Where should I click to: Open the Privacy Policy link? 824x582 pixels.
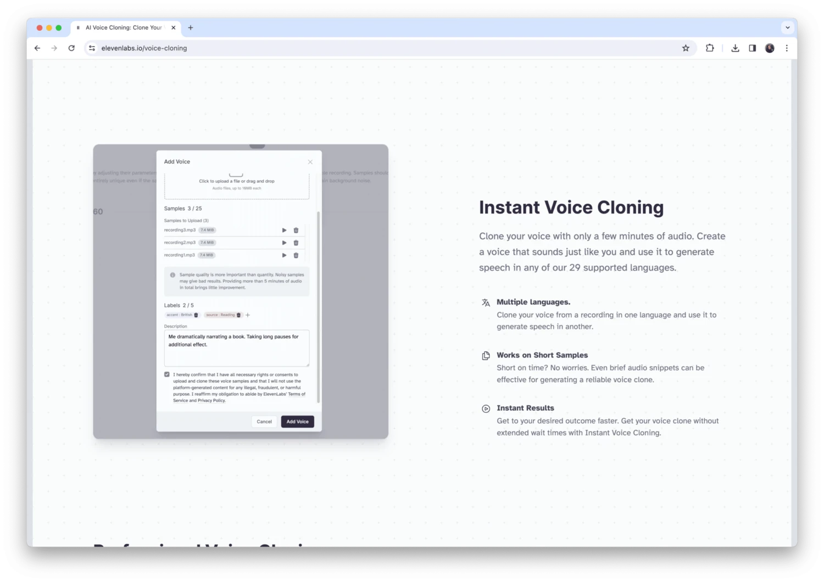pos(211,401)
